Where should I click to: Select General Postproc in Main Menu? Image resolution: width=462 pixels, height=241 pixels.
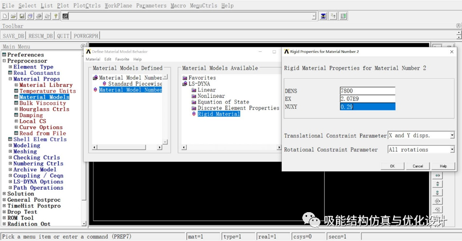pos(34,200)
